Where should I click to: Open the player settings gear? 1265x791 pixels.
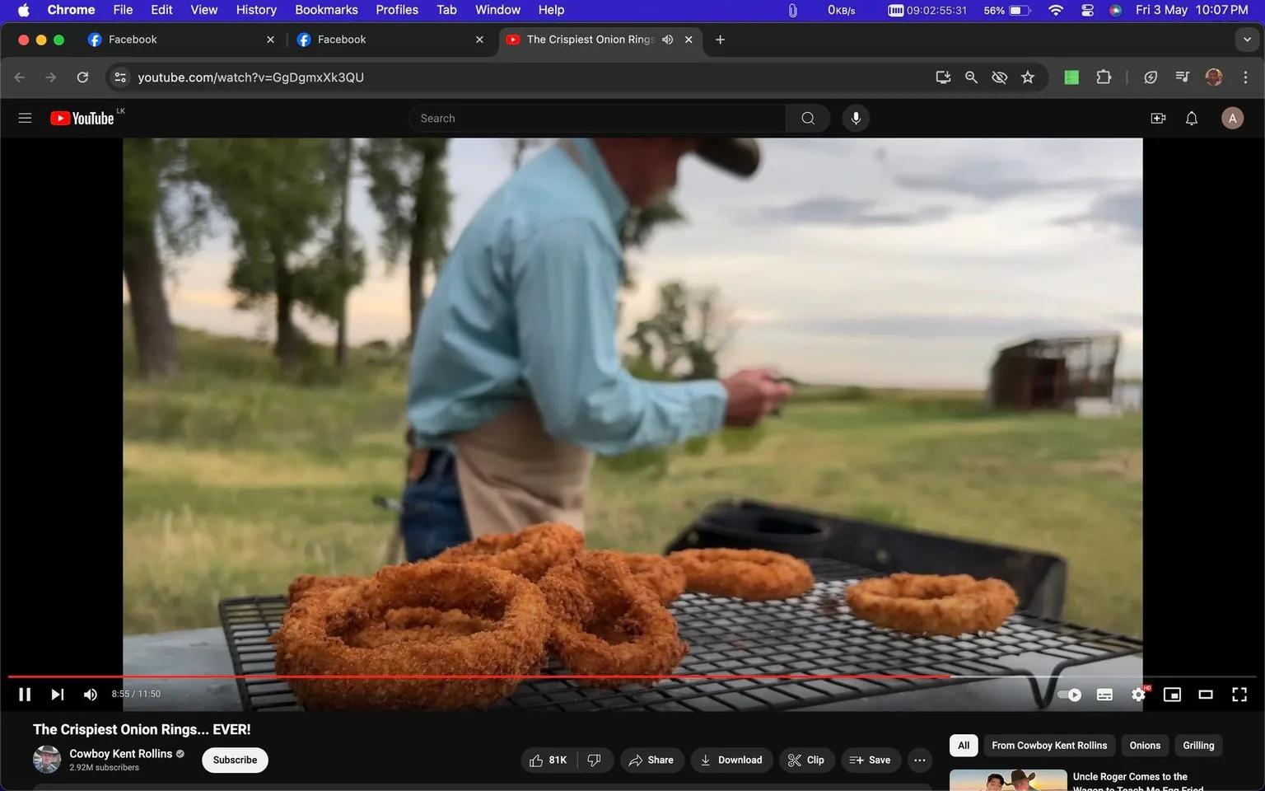point(1138,694)
